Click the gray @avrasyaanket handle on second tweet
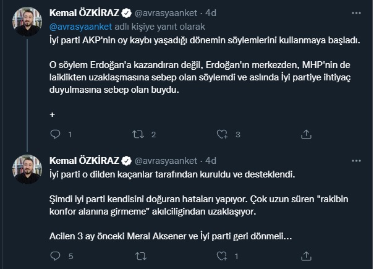Screen dimensions: 374x269 point(166,160)
